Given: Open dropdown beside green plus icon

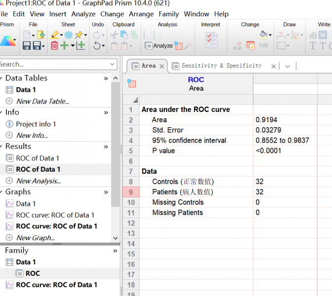Looking at the screenshot, I should (73, 45).
